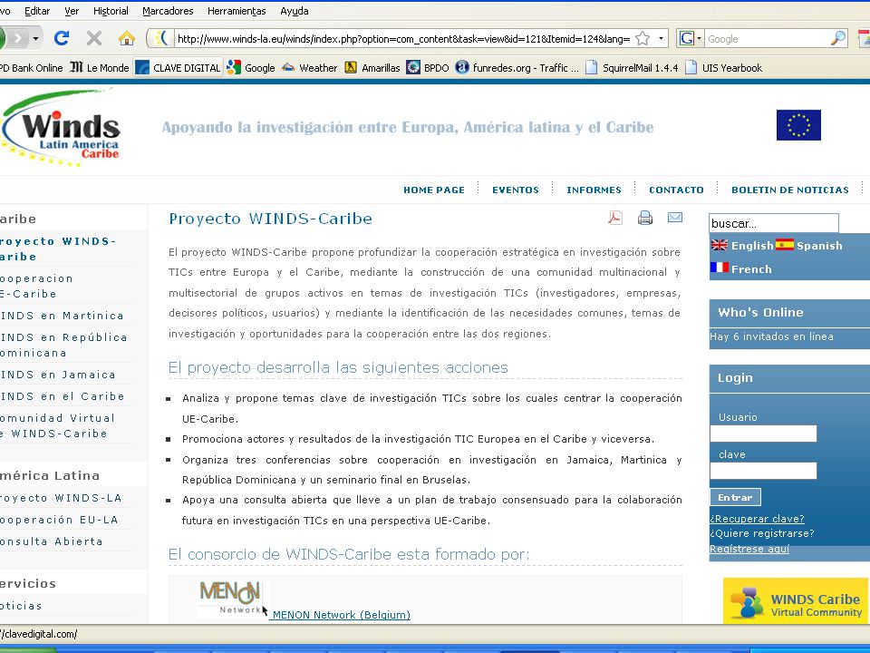Open Comunidad Virtual de WINDS-Caribe sidebar item

tap(58, 425)
